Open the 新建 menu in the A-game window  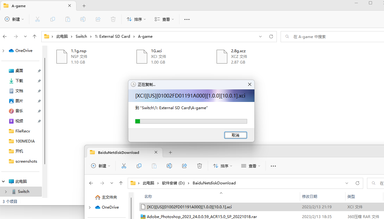pyautogui.click(x=15, y=19)
